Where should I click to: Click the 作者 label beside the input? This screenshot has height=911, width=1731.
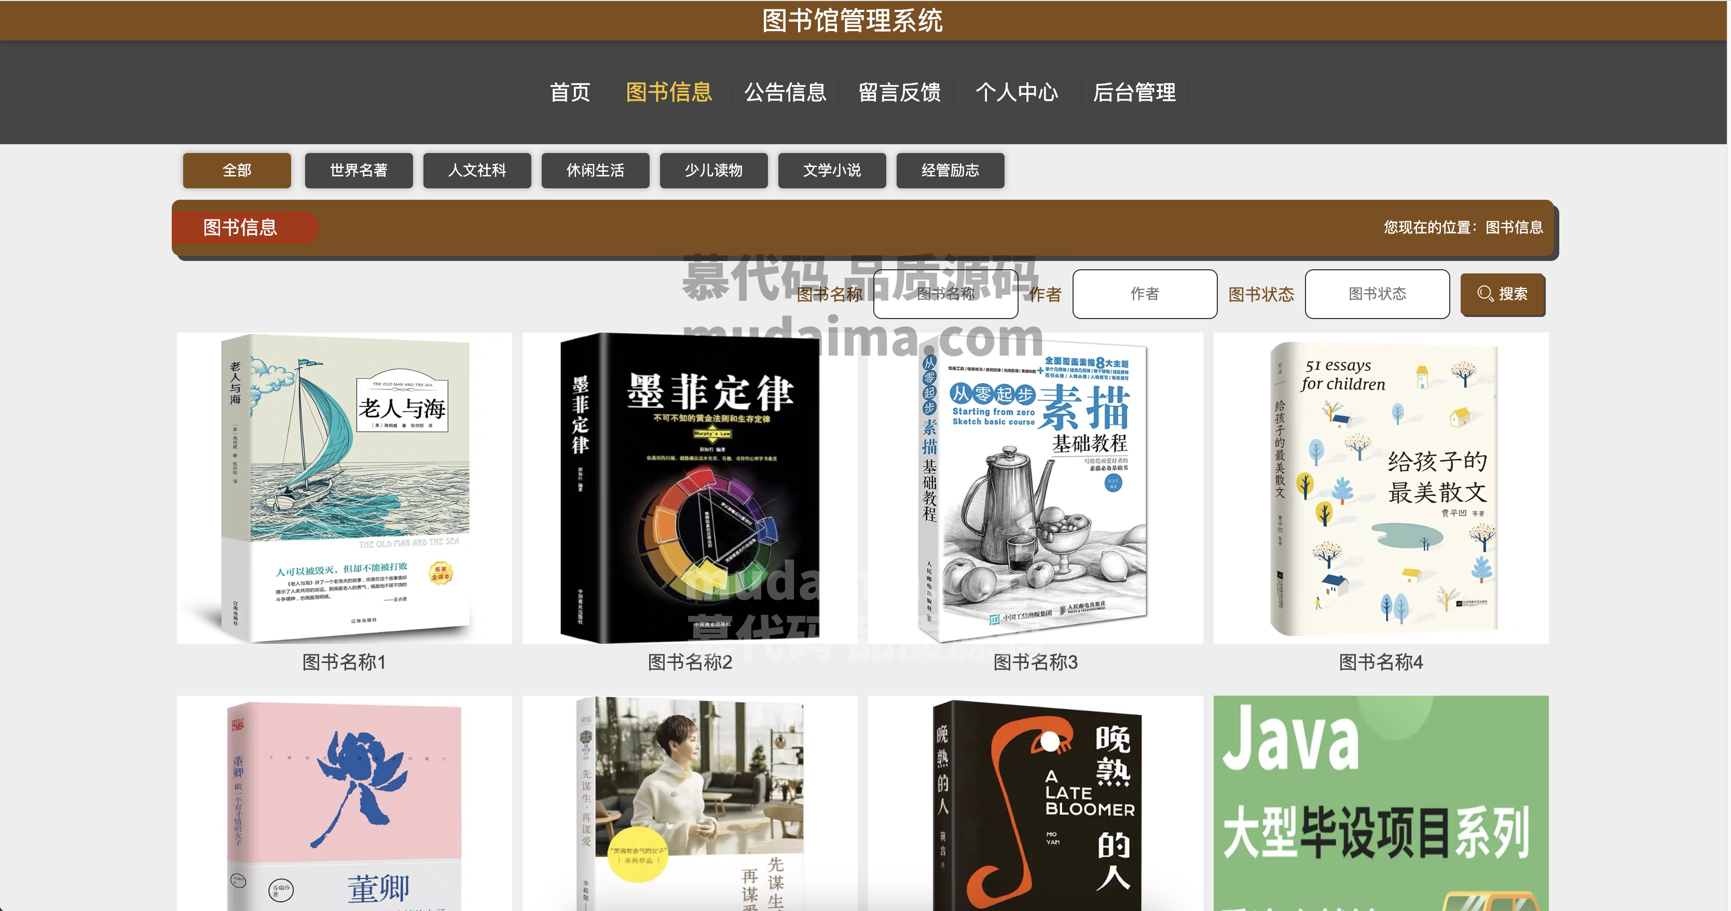[x=1045, y=294]
